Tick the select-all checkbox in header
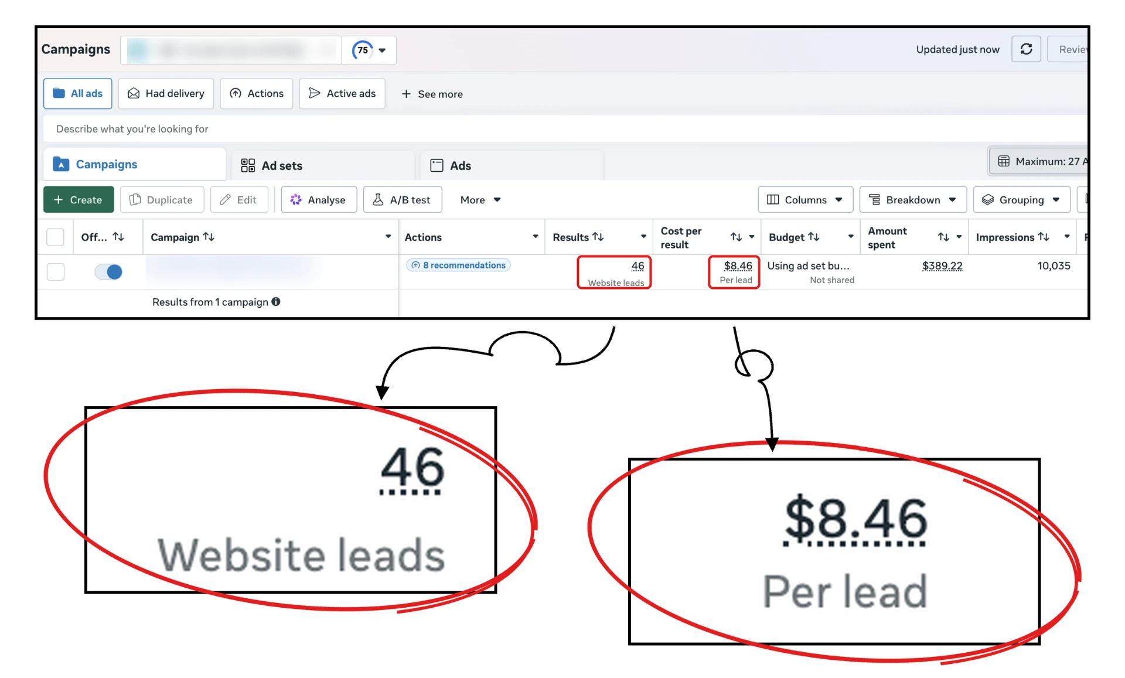 pos(55,237)
